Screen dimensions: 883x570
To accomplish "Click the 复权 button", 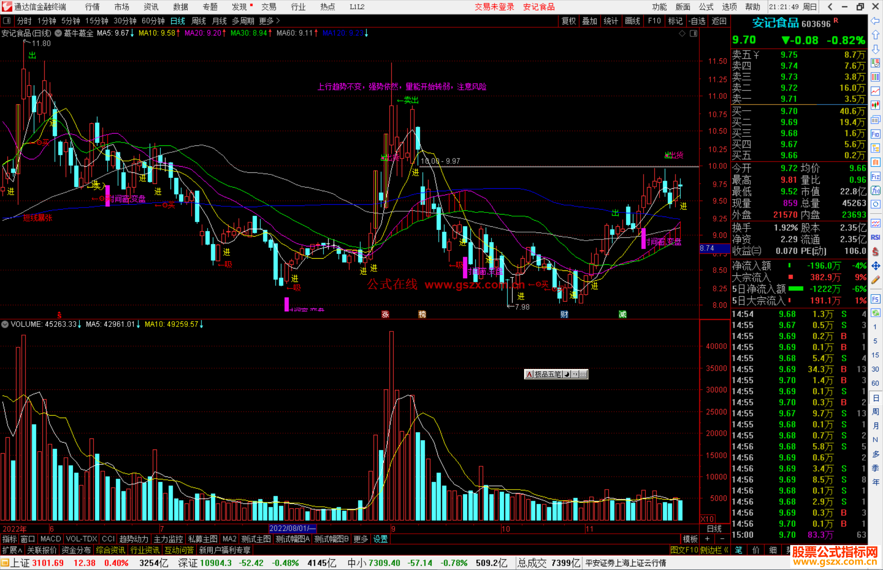I will coord(568,21).
